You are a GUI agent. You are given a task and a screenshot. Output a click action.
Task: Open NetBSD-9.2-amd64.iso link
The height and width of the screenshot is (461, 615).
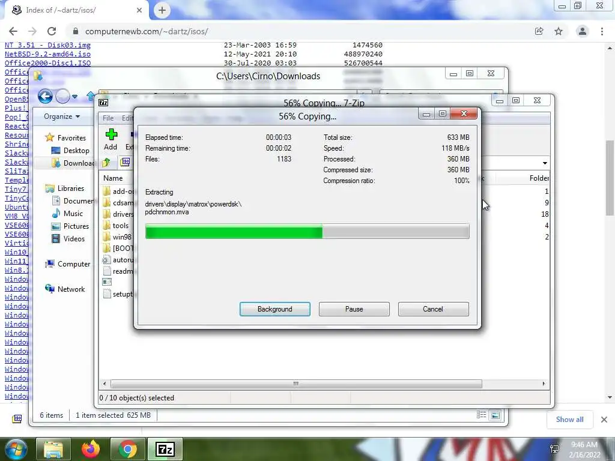point(47,54)
